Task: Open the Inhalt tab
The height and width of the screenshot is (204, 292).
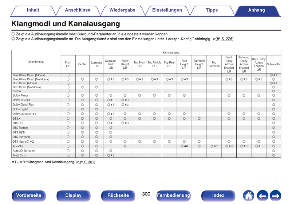Action: tap(33, 10)
